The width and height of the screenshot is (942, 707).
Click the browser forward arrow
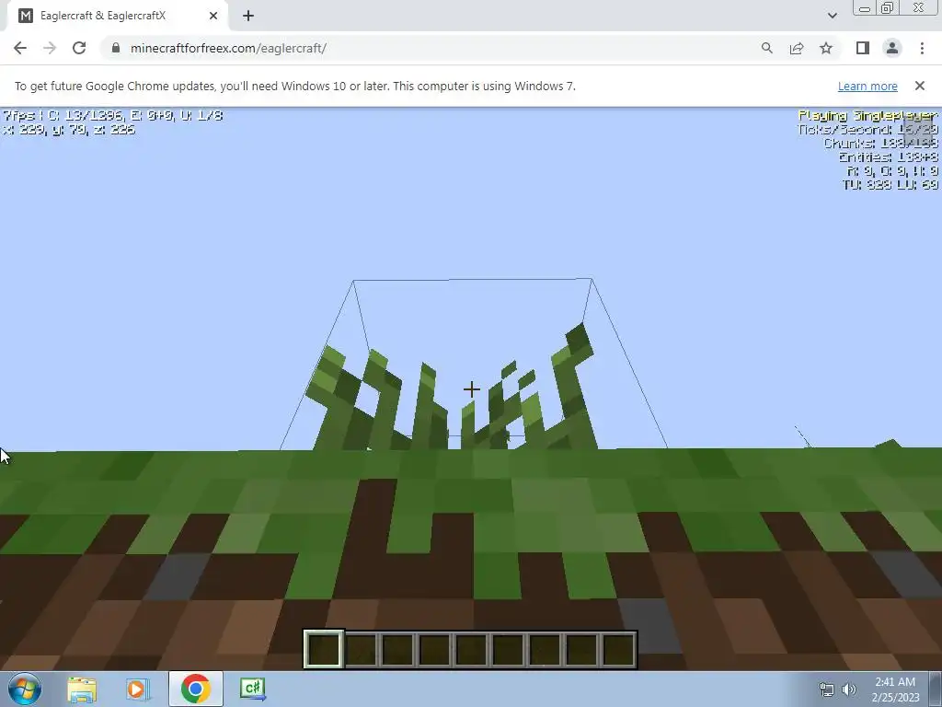click(50, 48)
